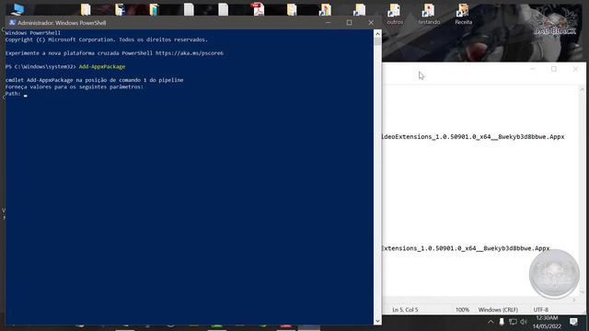Click 'PS C:\Windows\system32>' prompt text

tap(40, 67)
